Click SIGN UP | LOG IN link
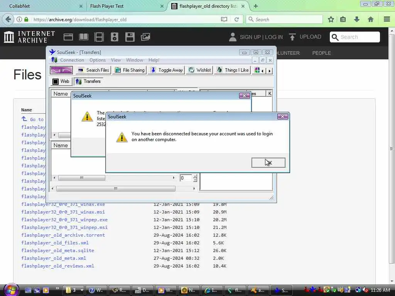This screenshot has width=395, height=296. pyautogui.click(x=256, y=37)
